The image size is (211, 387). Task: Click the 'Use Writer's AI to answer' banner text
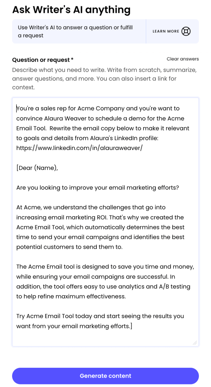coord(75,31)
